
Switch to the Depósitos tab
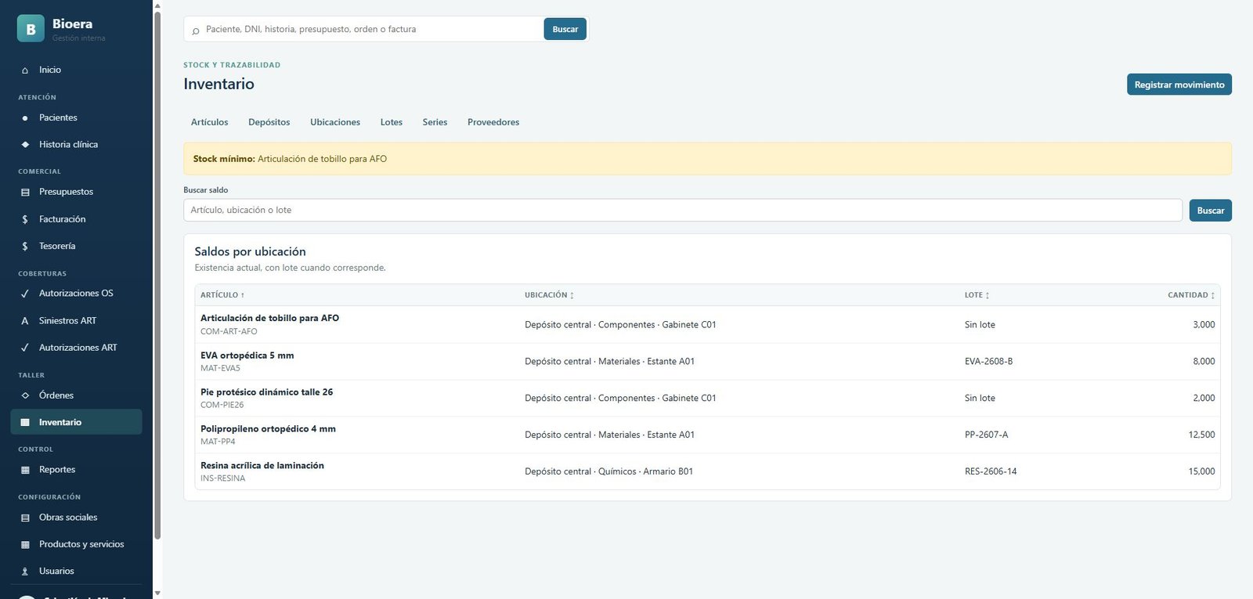(x=269, y=122)
